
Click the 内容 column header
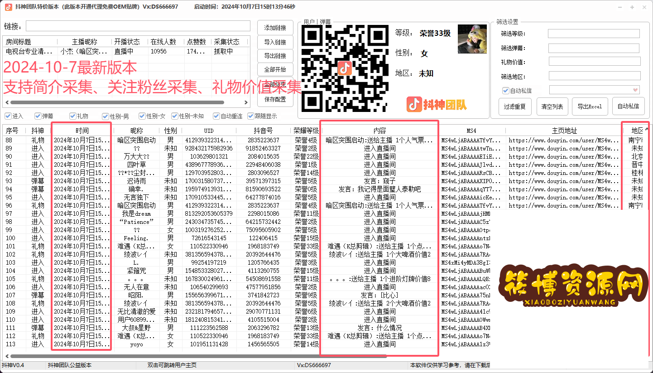point(379,131)
